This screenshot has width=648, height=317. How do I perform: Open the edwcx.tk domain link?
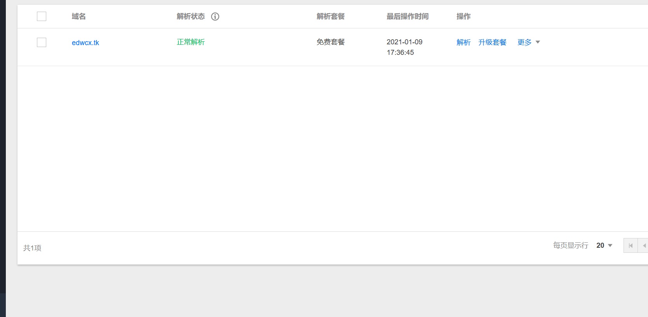coord(86,43)
